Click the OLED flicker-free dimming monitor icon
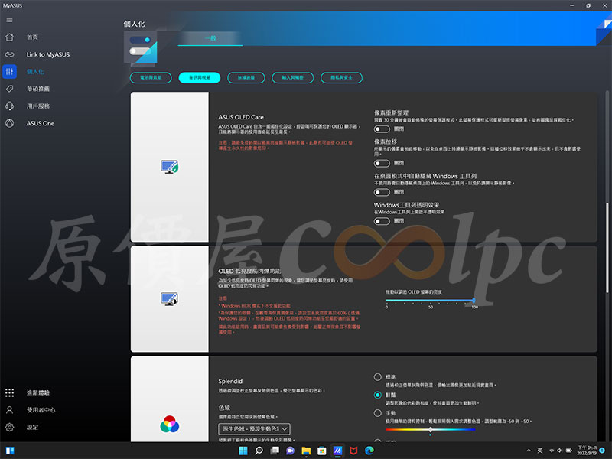This screenshot has width=612, height=459. [169, 299]
